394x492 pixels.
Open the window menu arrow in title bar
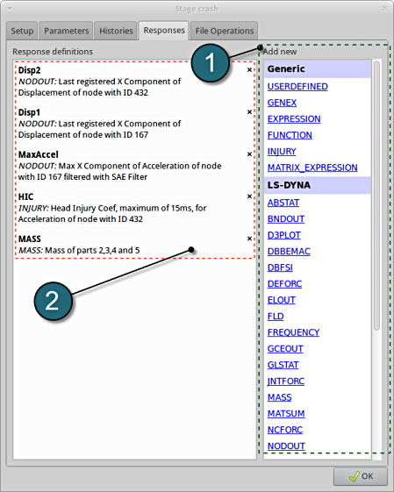click(10, 9)
